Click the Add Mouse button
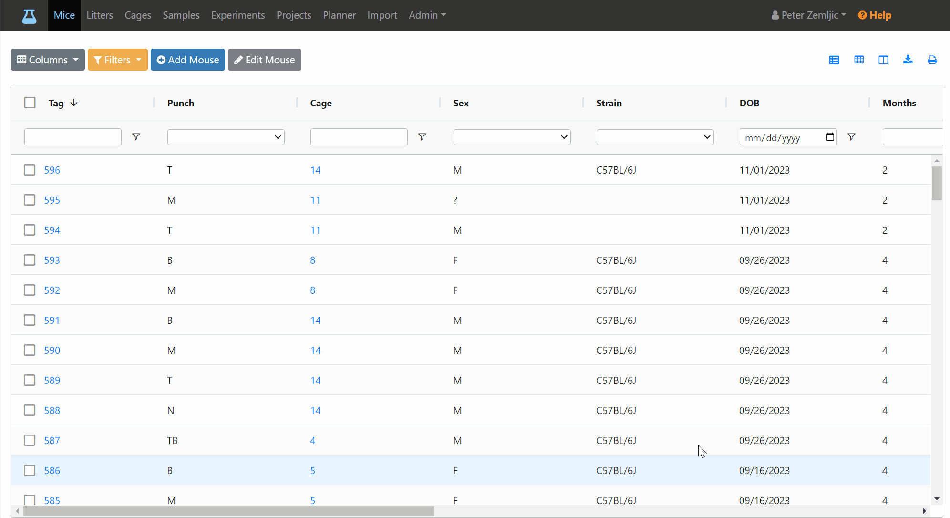Image resolution: width=950 pixels, height=518 pixels. coord(188,60)
